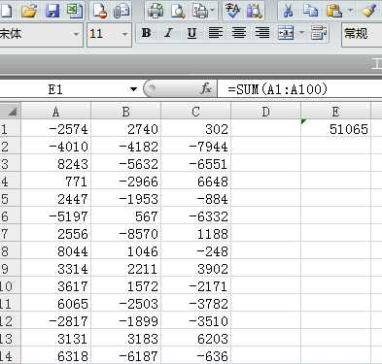Click the print options printer icon
Image resolution: width=382 pixels, height=364 pixels.
pos(200,11)
